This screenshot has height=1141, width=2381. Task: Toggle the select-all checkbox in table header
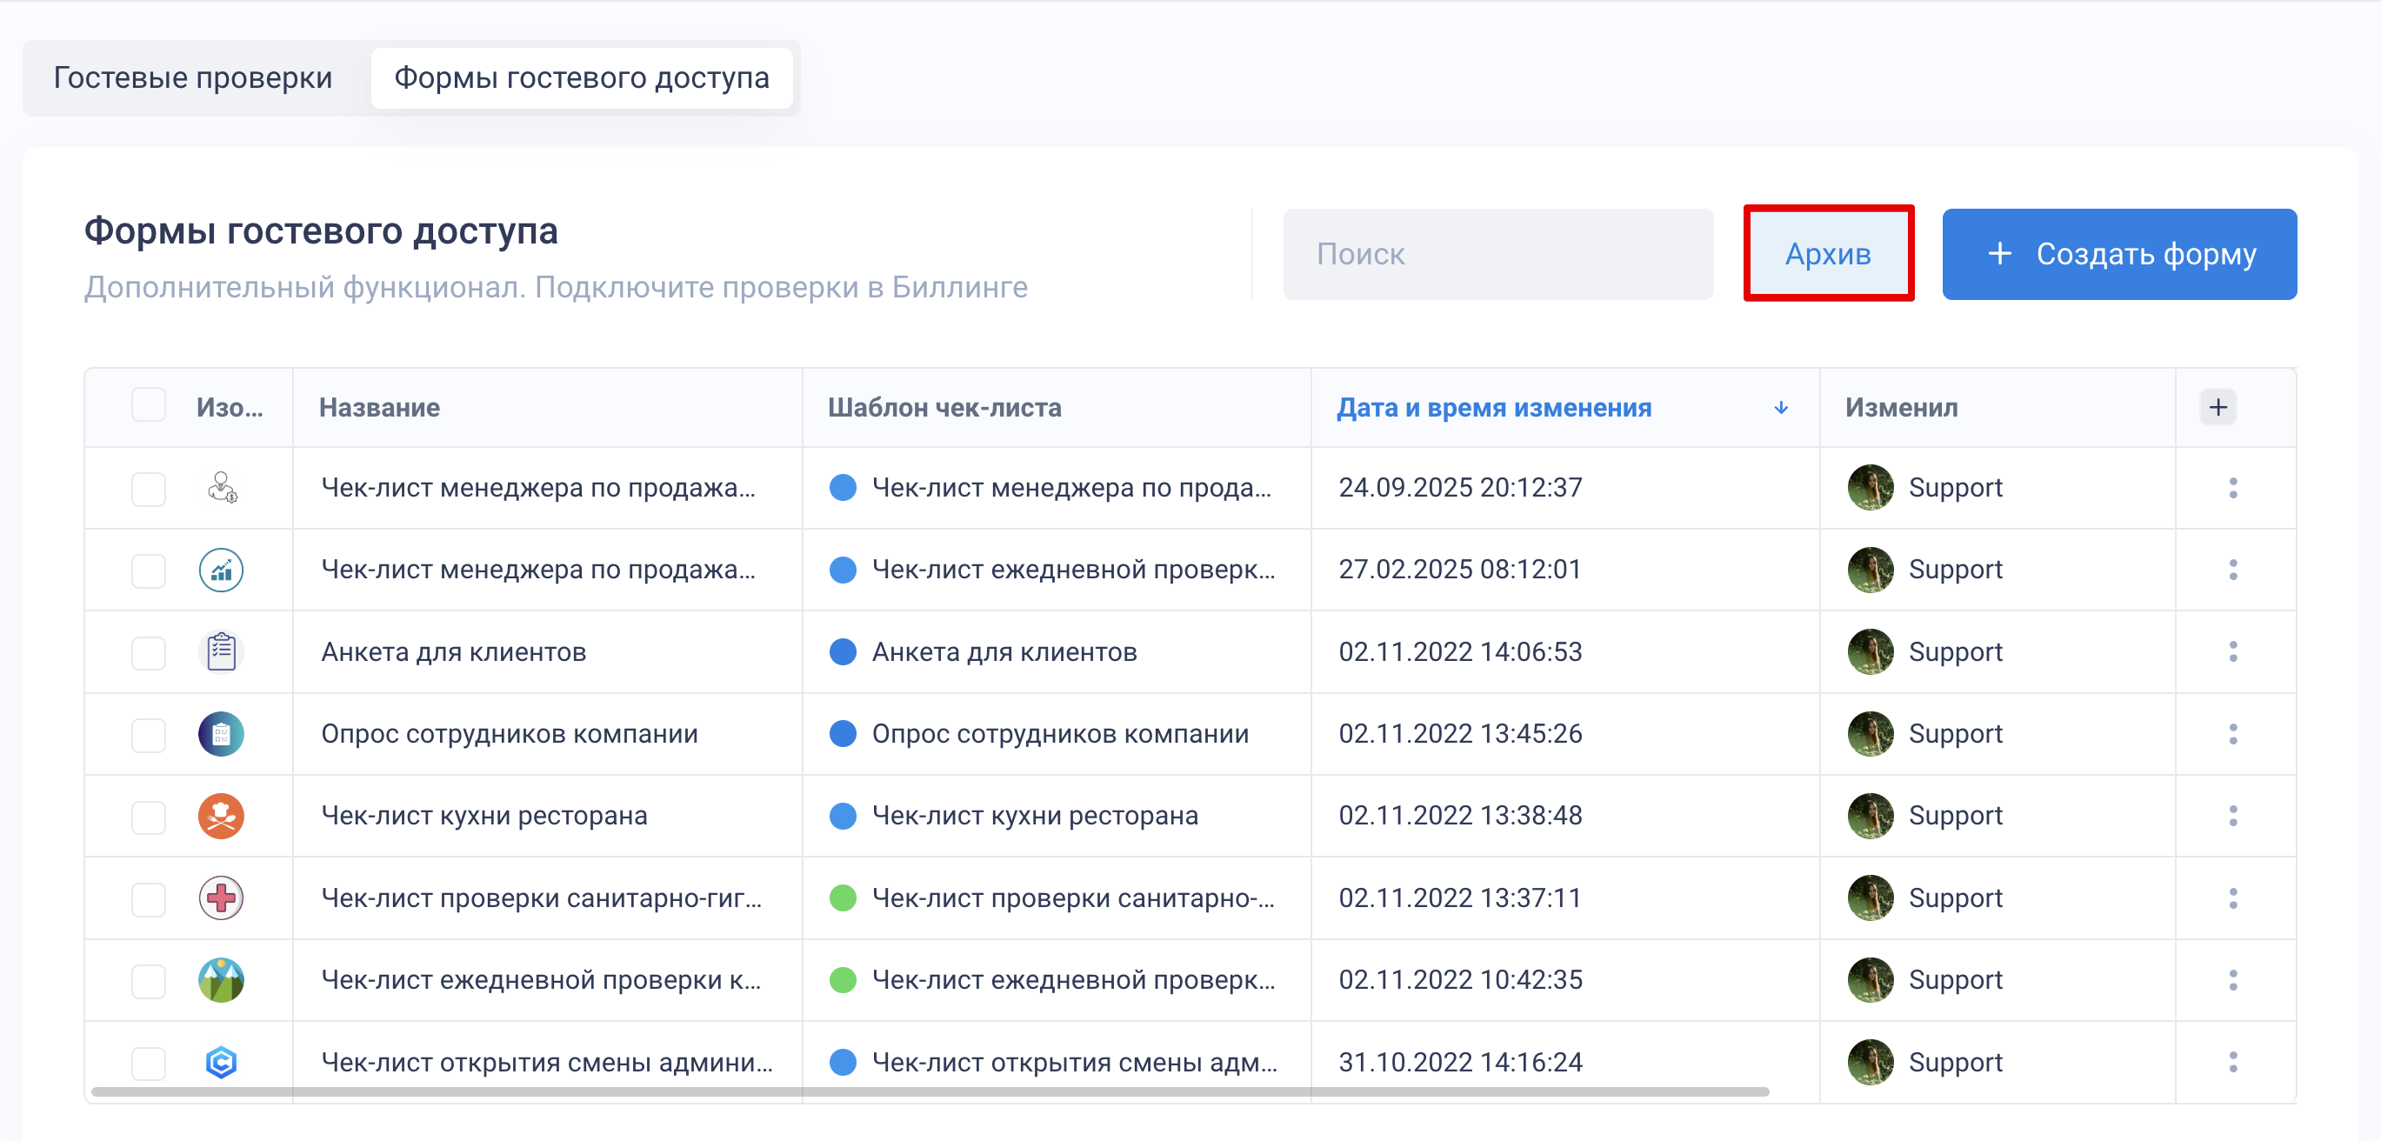[148, 405]
